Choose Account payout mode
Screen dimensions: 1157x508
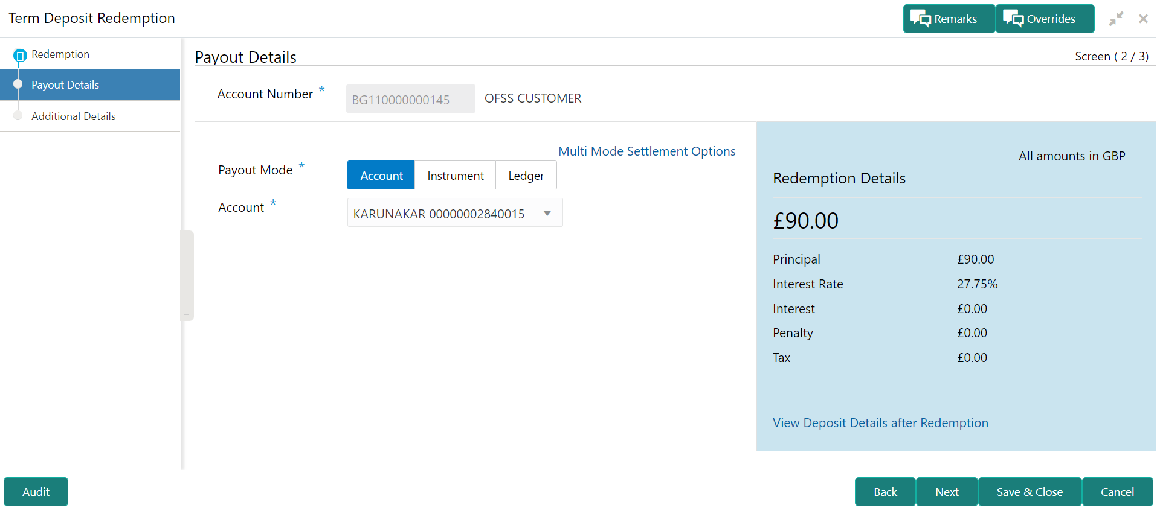381,176
